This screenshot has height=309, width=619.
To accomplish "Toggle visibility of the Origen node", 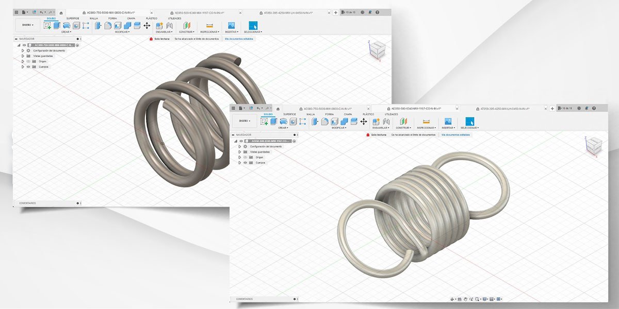I will 245,157.
